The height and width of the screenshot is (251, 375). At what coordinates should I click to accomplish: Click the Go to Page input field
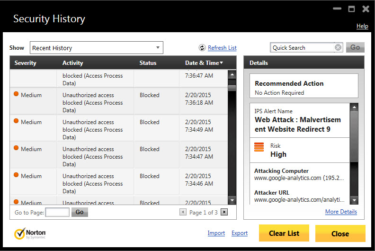click(57, 212)
